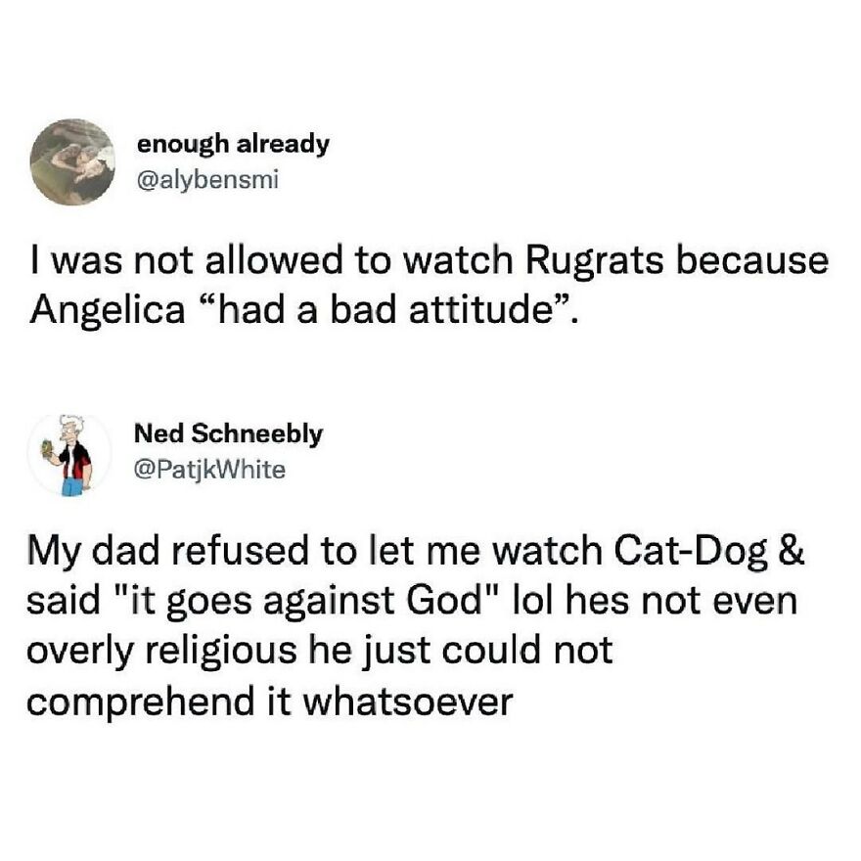The image size is (861, 861).
Task: Click the ampersand after Cat-Dog
Action: tap(792, 551)
